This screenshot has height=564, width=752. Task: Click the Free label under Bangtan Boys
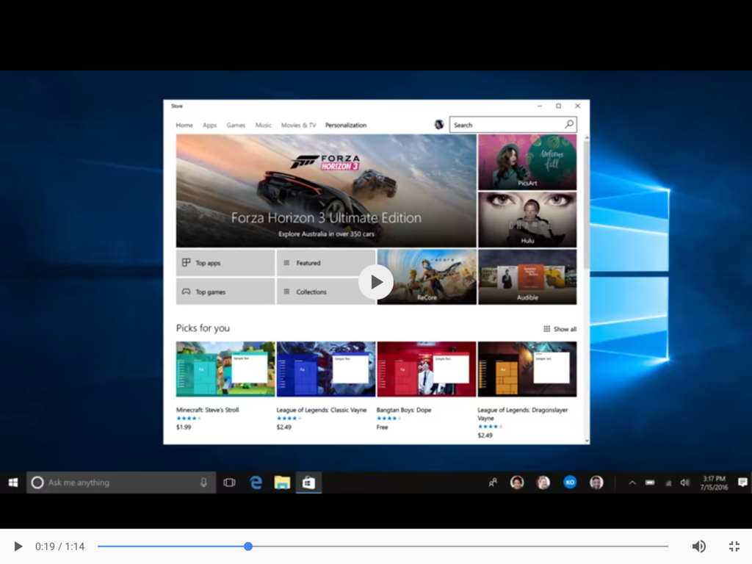point(382,427)
